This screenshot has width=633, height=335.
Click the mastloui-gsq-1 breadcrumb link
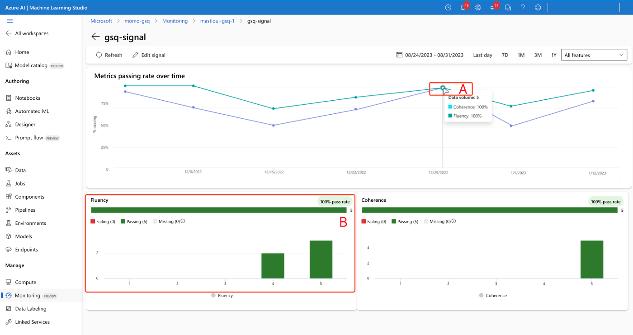pyautogui.click(x=217, y=21)
